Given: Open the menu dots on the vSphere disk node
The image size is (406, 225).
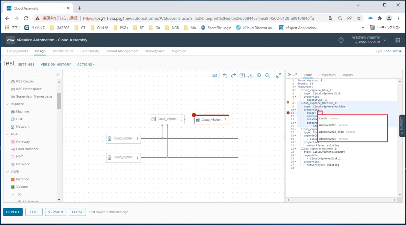Looking at the screenshot, I should [x=182, y=119].
